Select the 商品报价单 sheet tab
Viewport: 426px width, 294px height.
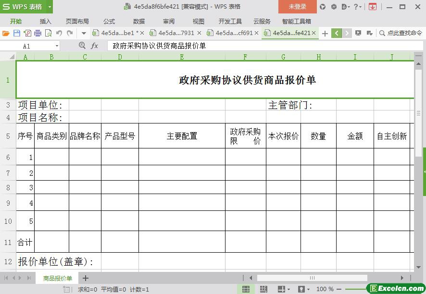(x=57, y=278)
